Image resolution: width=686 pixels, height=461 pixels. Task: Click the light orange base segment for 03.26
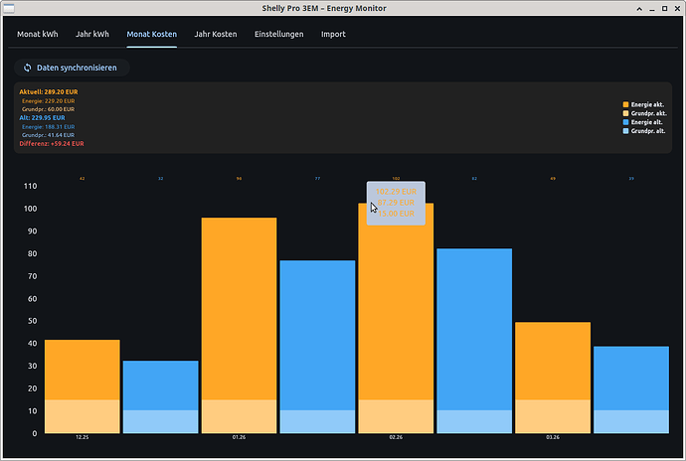(x=553, y=416)
